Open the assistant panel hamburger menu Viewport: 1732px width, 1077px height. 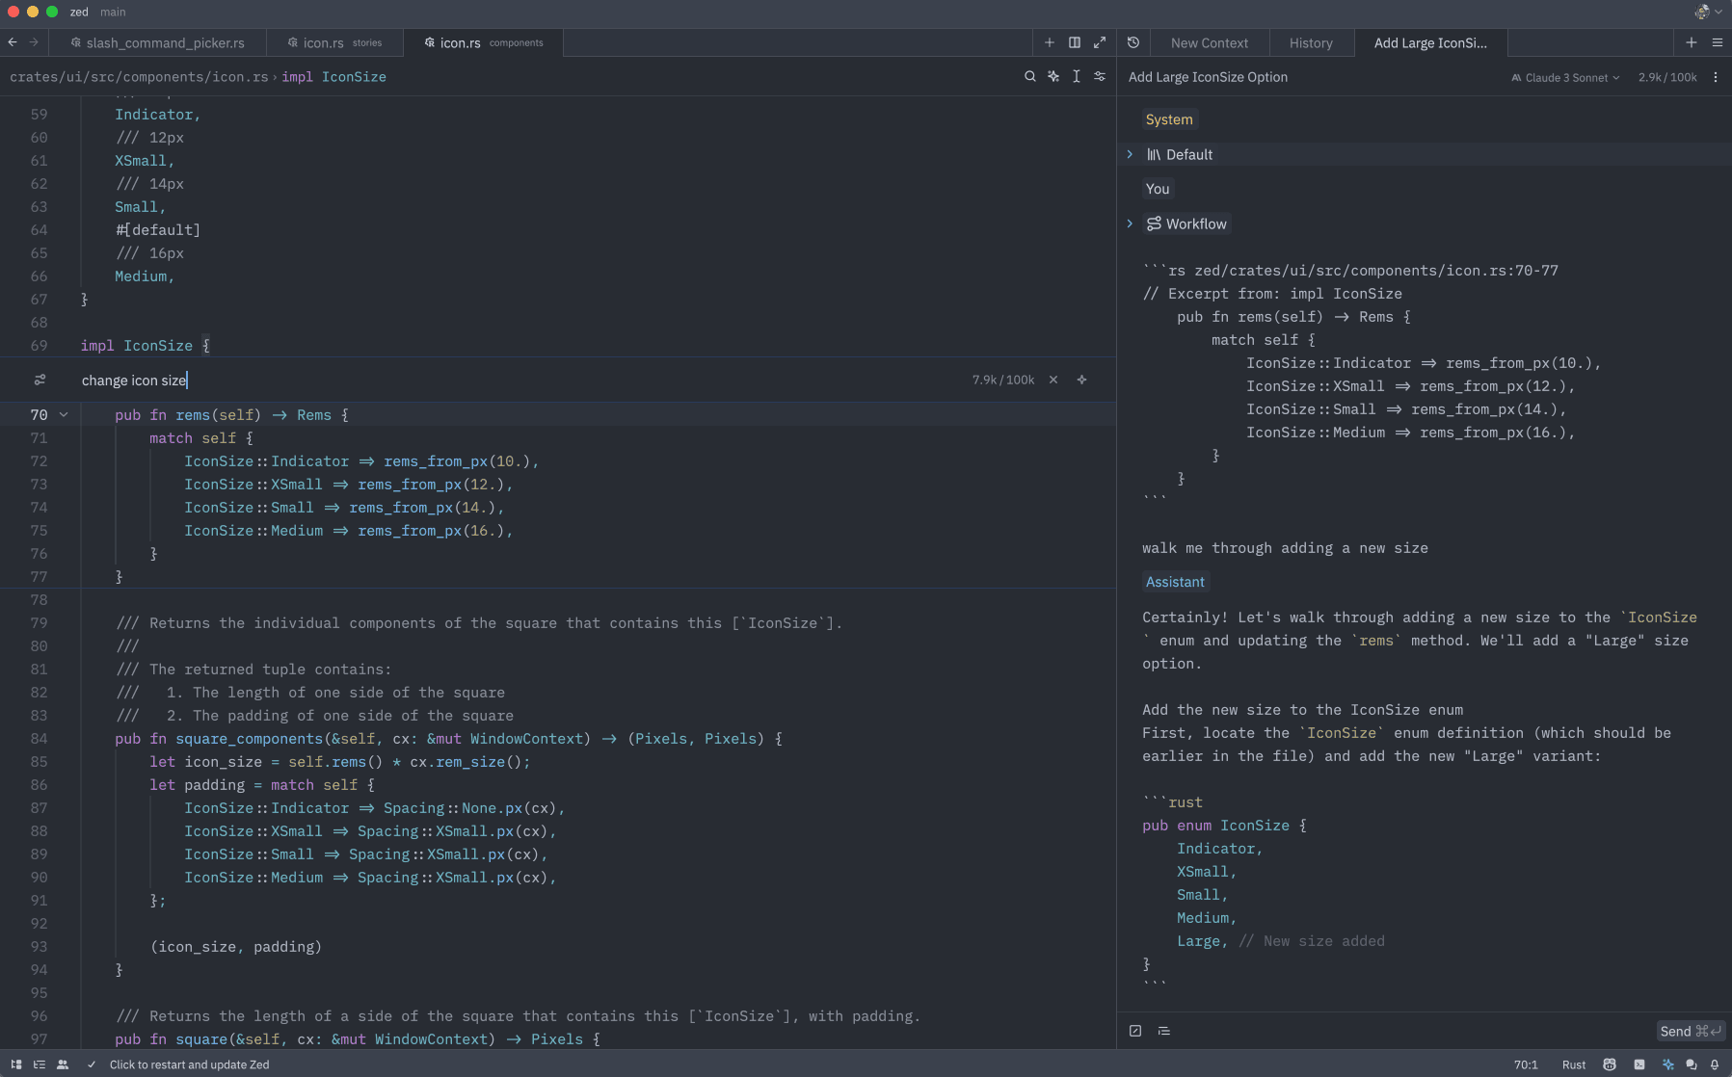click(1718, 42)
